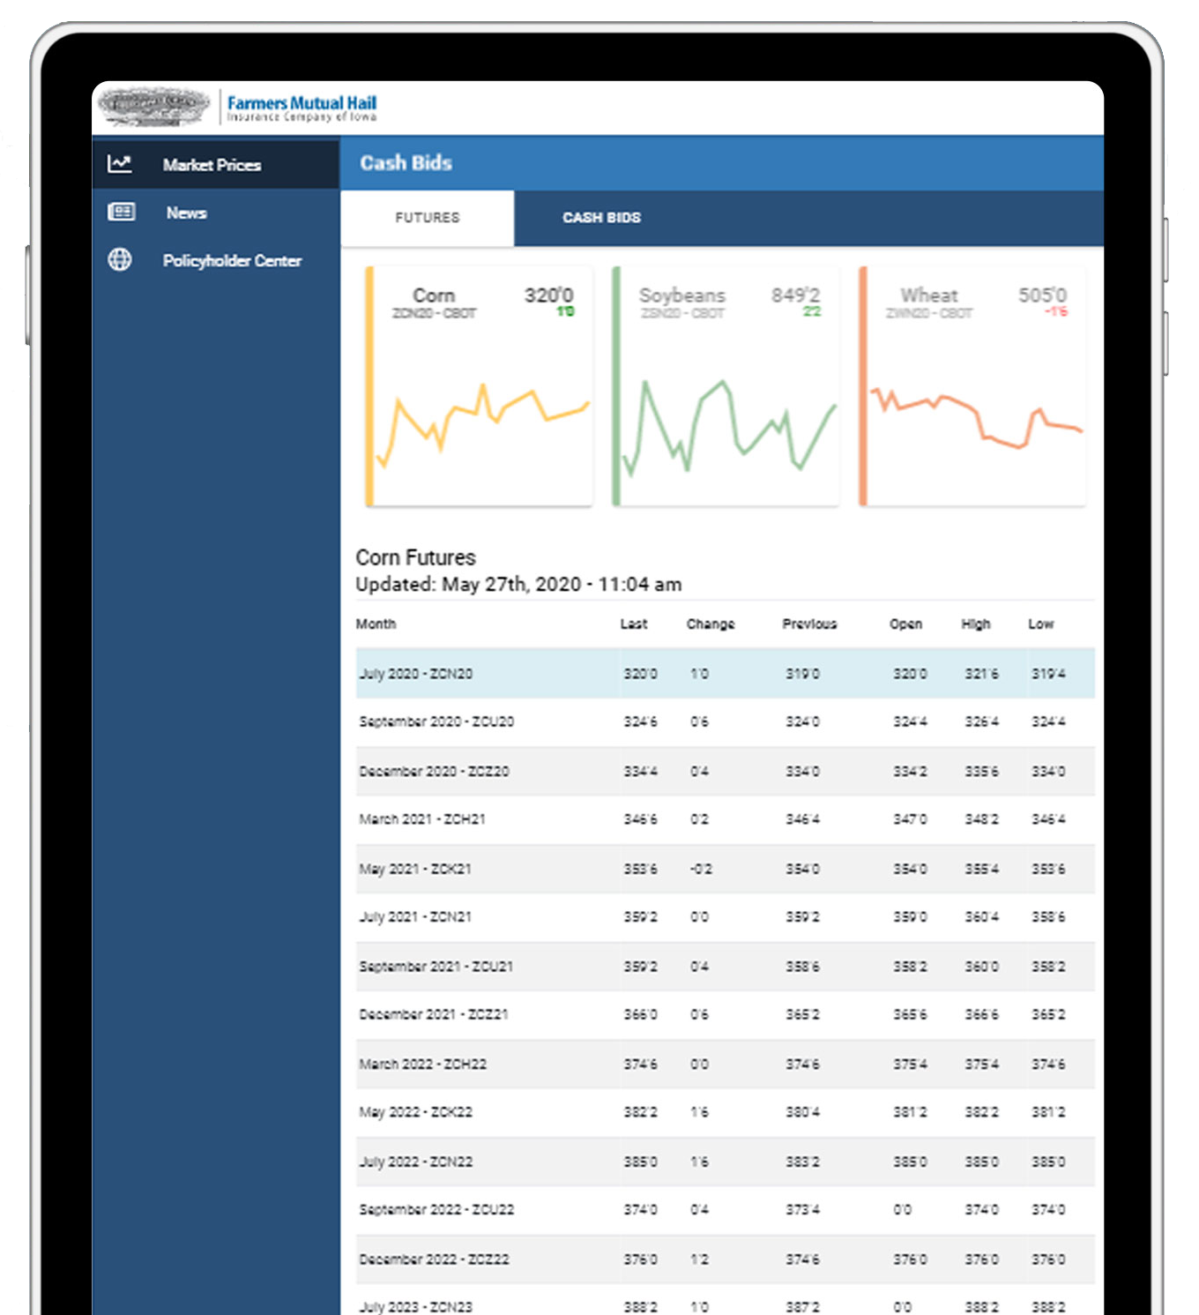1199x1315 pixels.
Task: Select the December 2022 - ZCZ22 row
Action: 726,1259
